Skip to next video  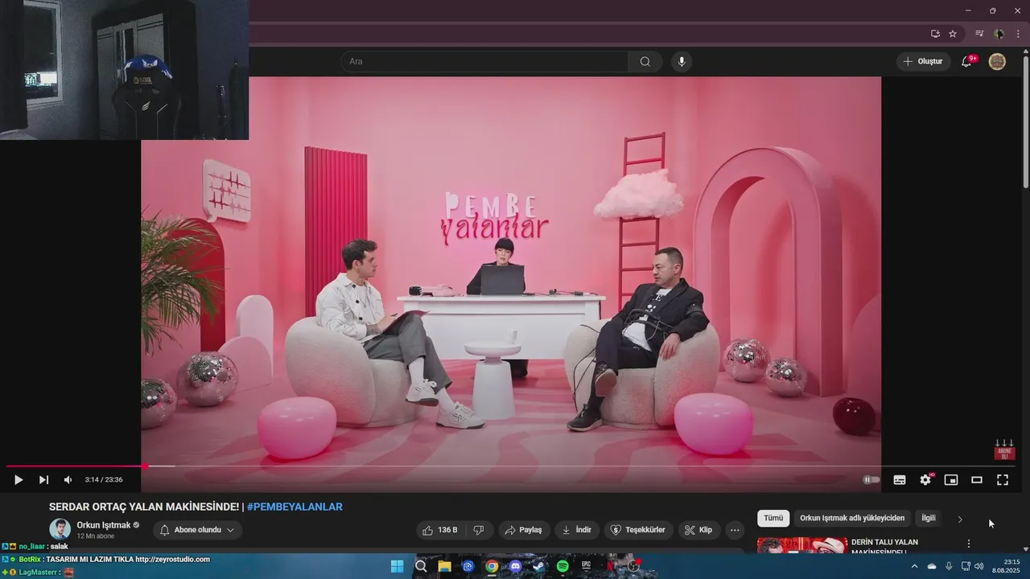pyautogui.click(x=43, y=480)
